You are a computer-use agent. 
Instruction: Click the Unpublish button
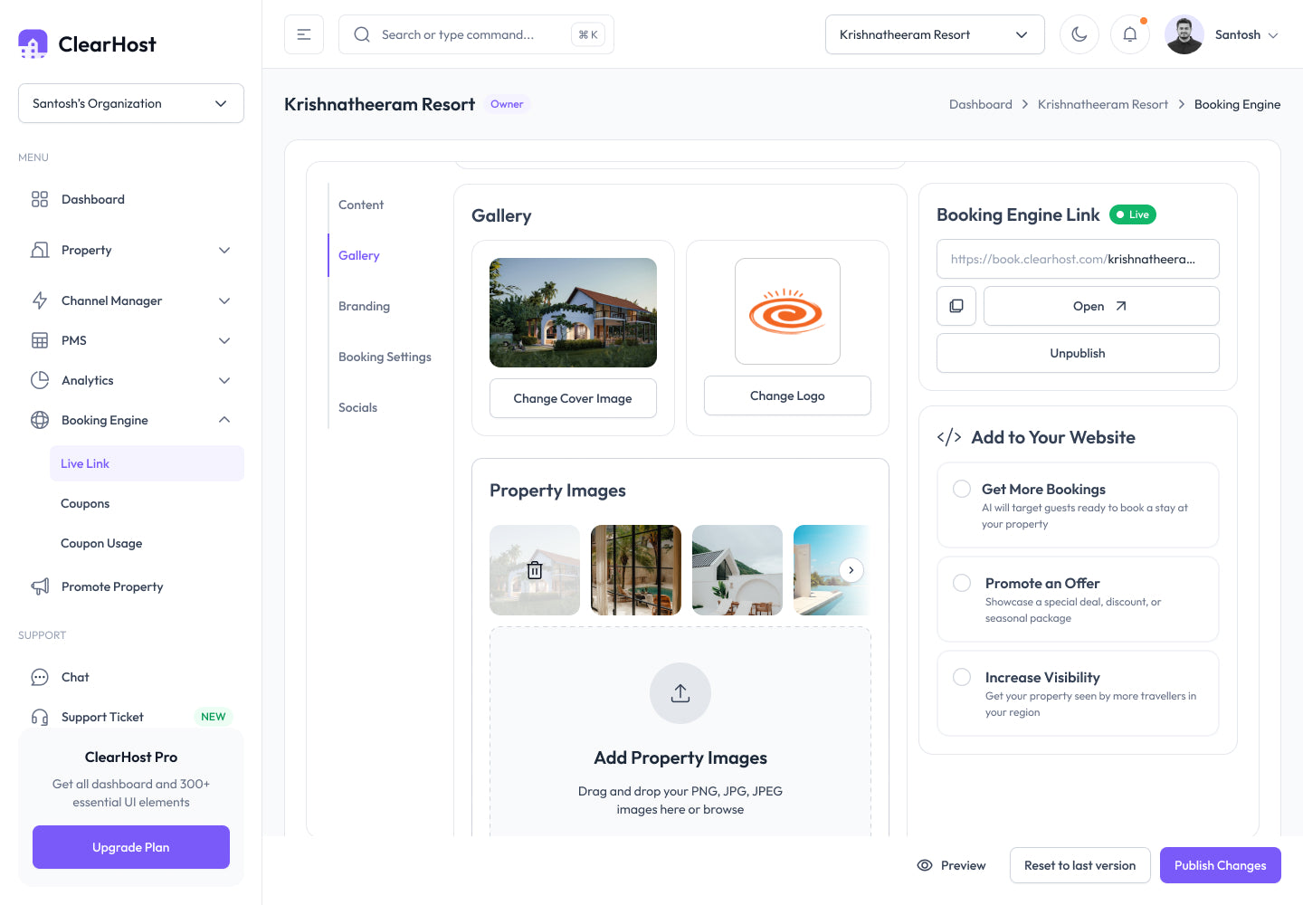click(x=1078, y=353)
